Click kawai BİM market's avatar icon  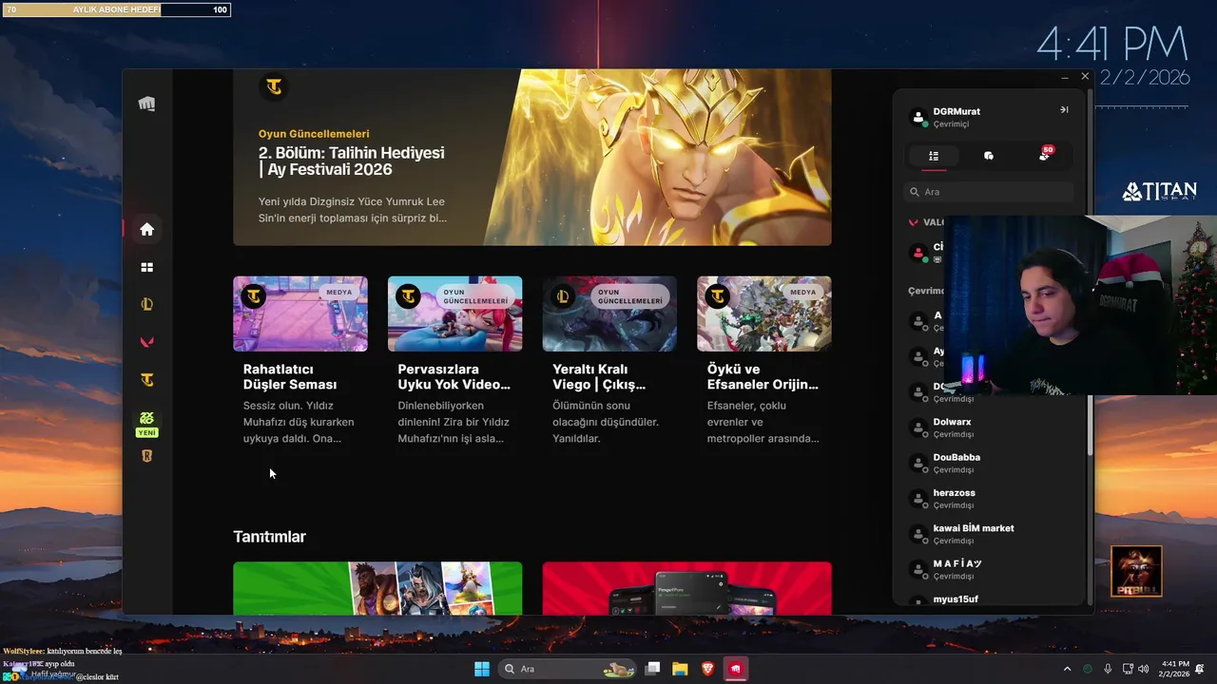pyautogui.click(x=918, y=534)
